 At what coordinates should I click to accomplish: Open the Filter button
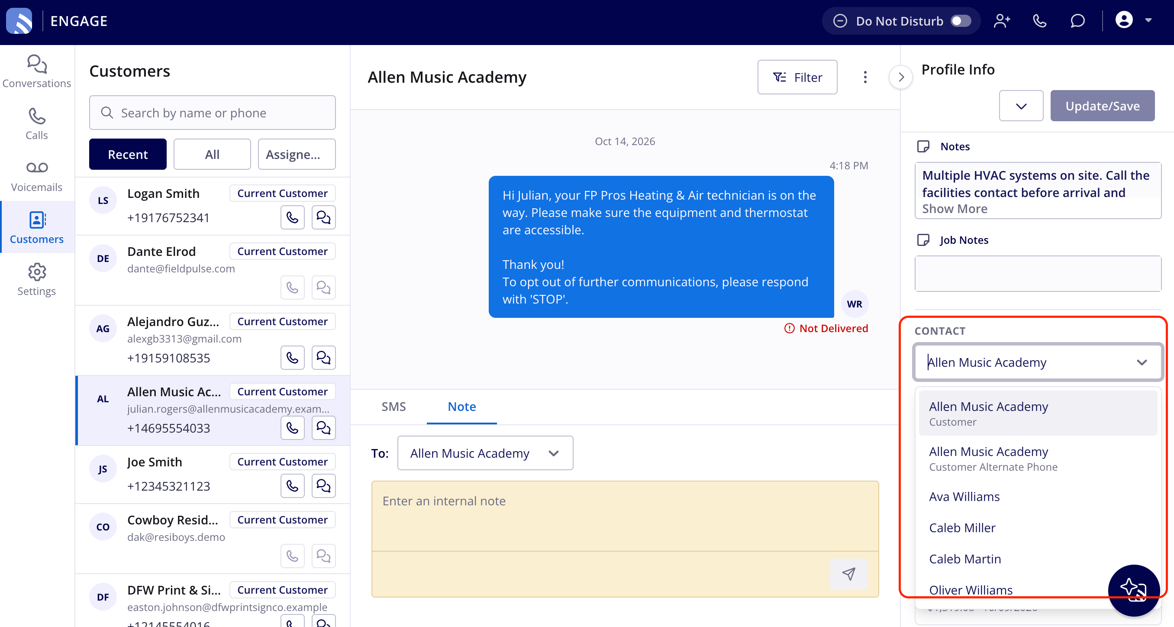click(x=797, y=77)
